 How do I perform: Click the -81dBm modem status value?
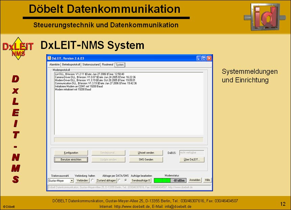pos(179,181)
